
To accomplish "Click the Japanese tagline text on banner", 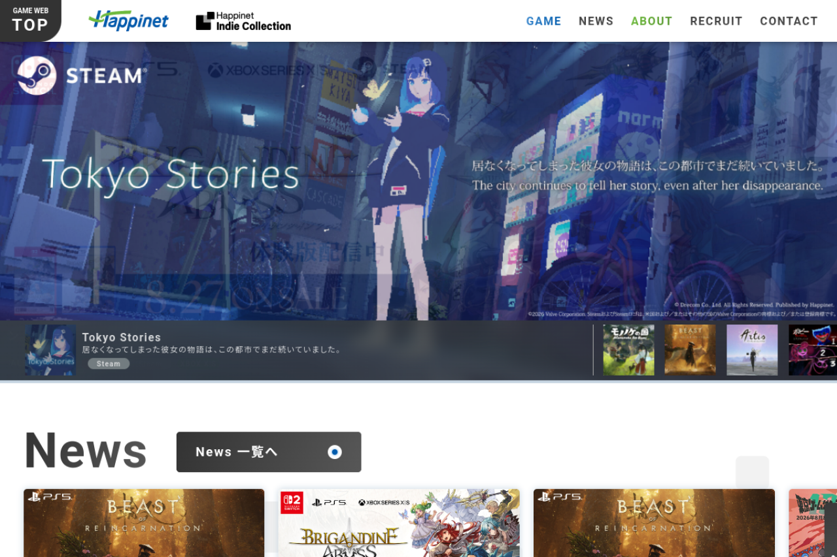I will tap(649, 166).
